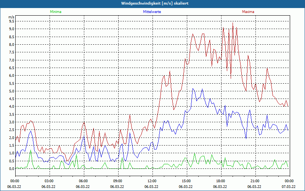Click the highest peak of the red Maxima line
Image resolution: width=305 pixels, height=191 pixels.
pyautogui.click(x=233, y=23)
